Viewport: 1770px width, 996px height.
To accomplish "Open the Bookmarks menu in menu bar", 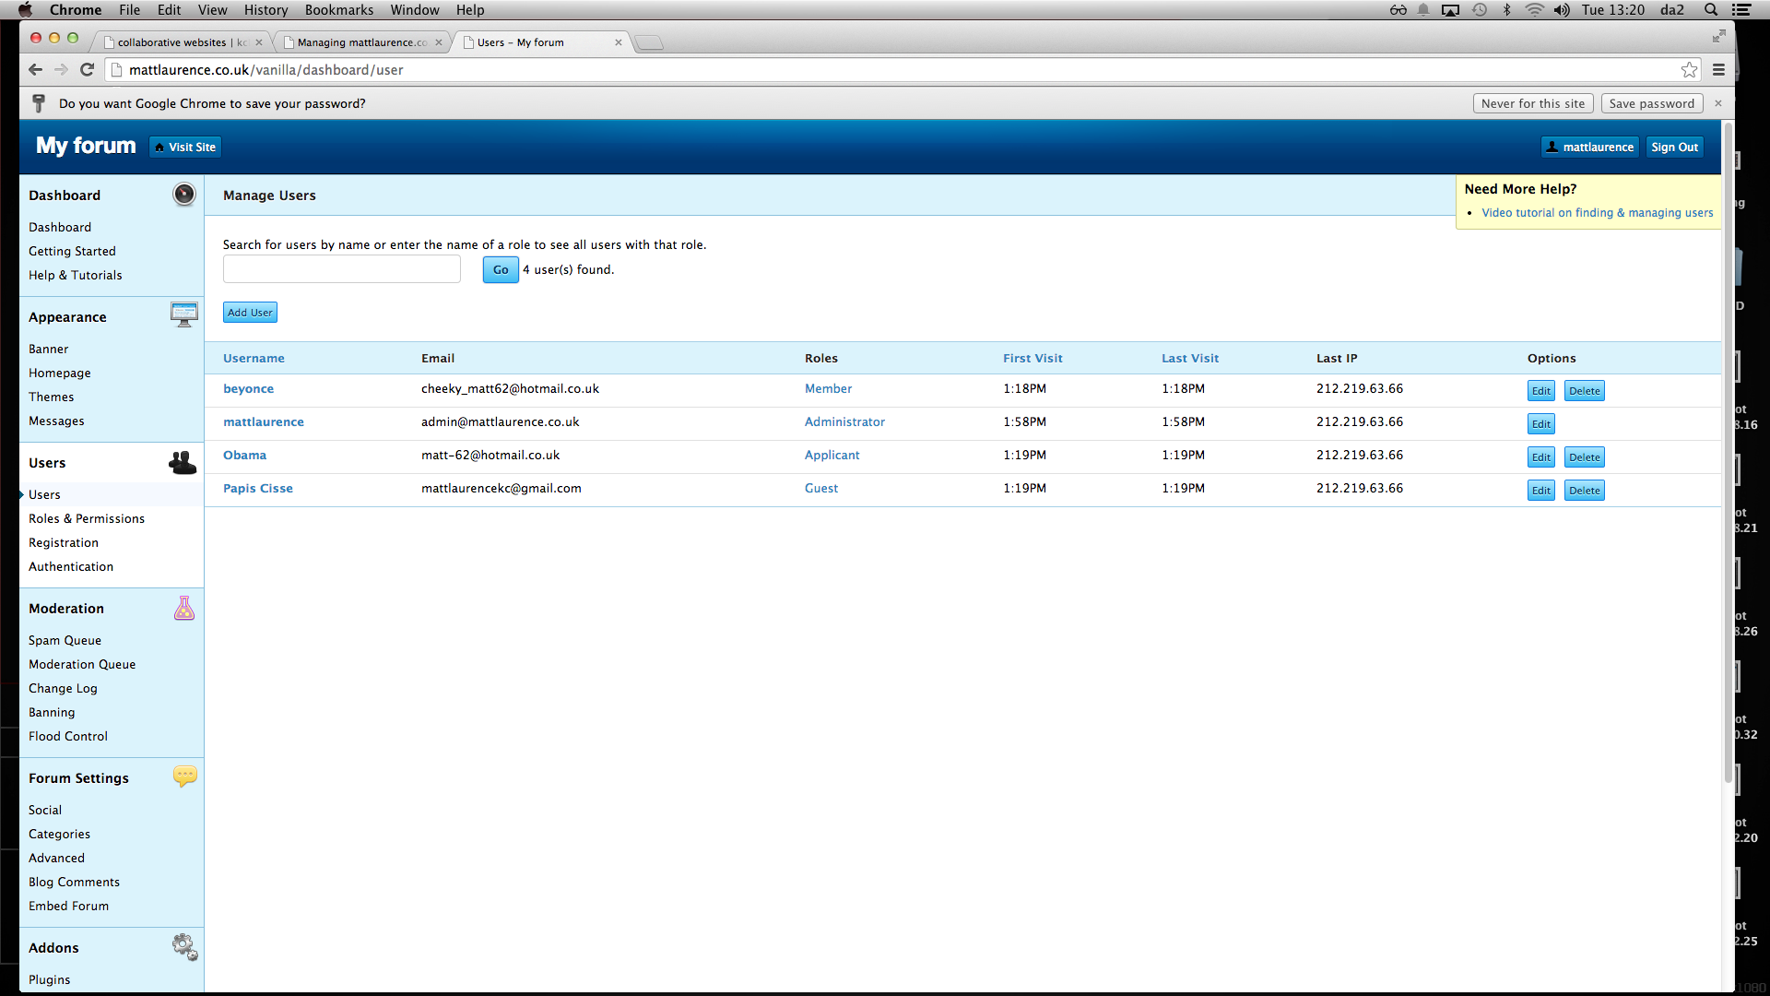I will click(x=338, y=10).
